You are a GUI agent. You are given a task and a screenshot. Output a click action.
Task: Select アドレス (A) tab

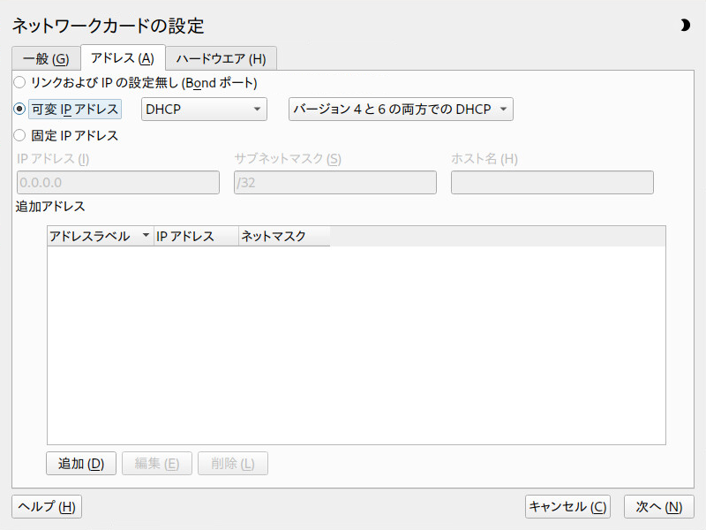pyautogui.click(x=123, y=57)
